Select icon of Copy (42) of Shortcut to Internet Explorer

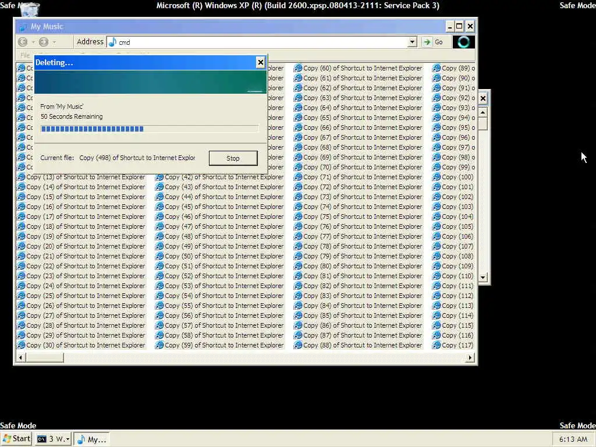(x=159, y=177)
